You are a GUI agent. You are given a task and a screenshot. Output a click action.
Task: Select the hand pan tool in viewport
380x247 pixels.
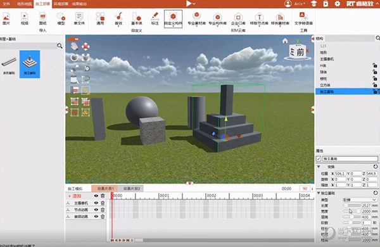click(74, 46)
